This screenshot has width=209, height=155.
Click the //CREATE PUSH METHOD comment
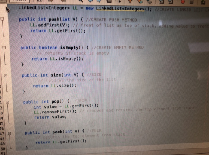112,20
